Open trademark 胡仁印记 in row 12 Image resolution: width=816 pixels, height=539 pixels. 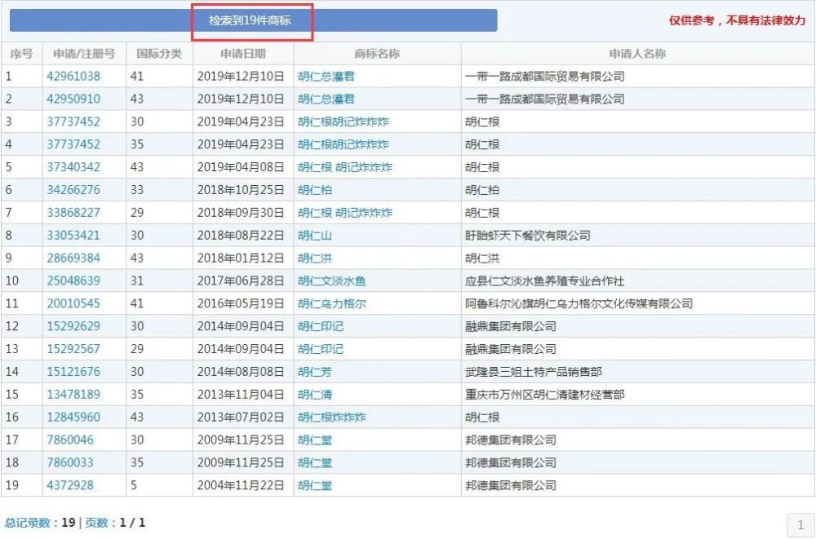[321, 326]
